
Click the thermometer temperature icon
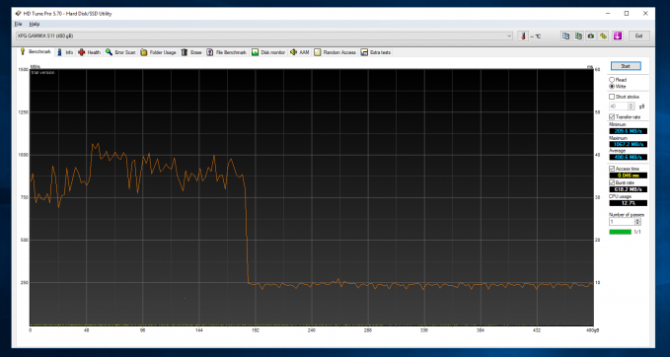523,36
